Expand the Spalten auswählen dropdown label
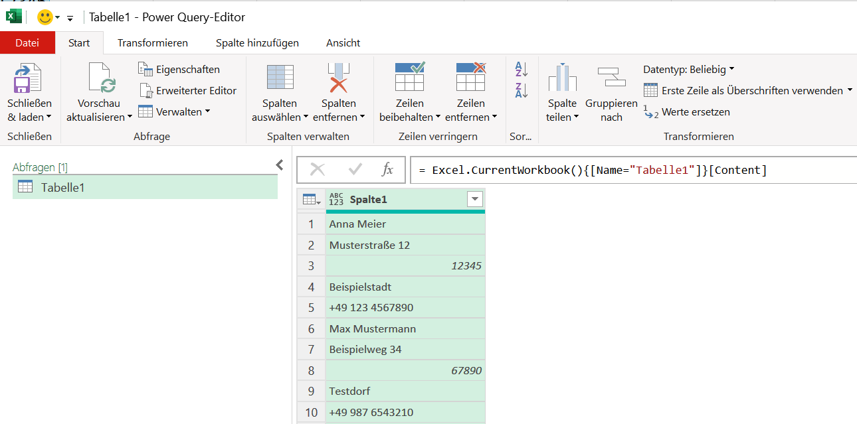Viewport: 857px width, 424px height. [280, 117]
